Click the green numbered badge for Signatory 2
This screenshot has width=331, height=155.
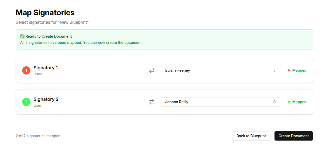click(26, 102)
